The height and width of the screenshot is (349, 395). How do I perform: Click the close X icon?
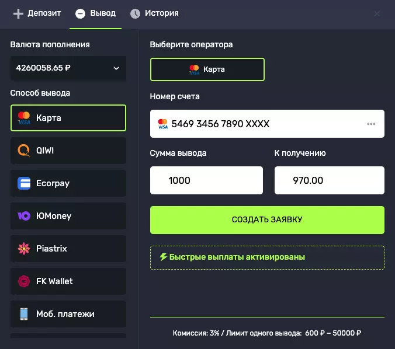(377, 13)
